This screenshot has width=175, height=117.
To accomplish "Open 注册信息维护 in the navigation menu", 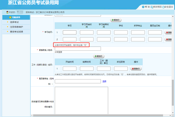I will 16,27.
